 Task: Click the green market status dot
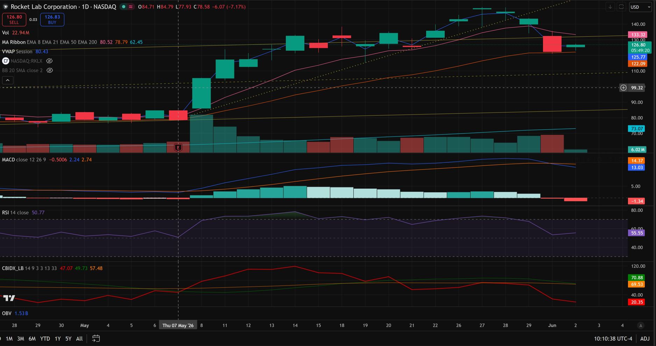pos(124,7)
